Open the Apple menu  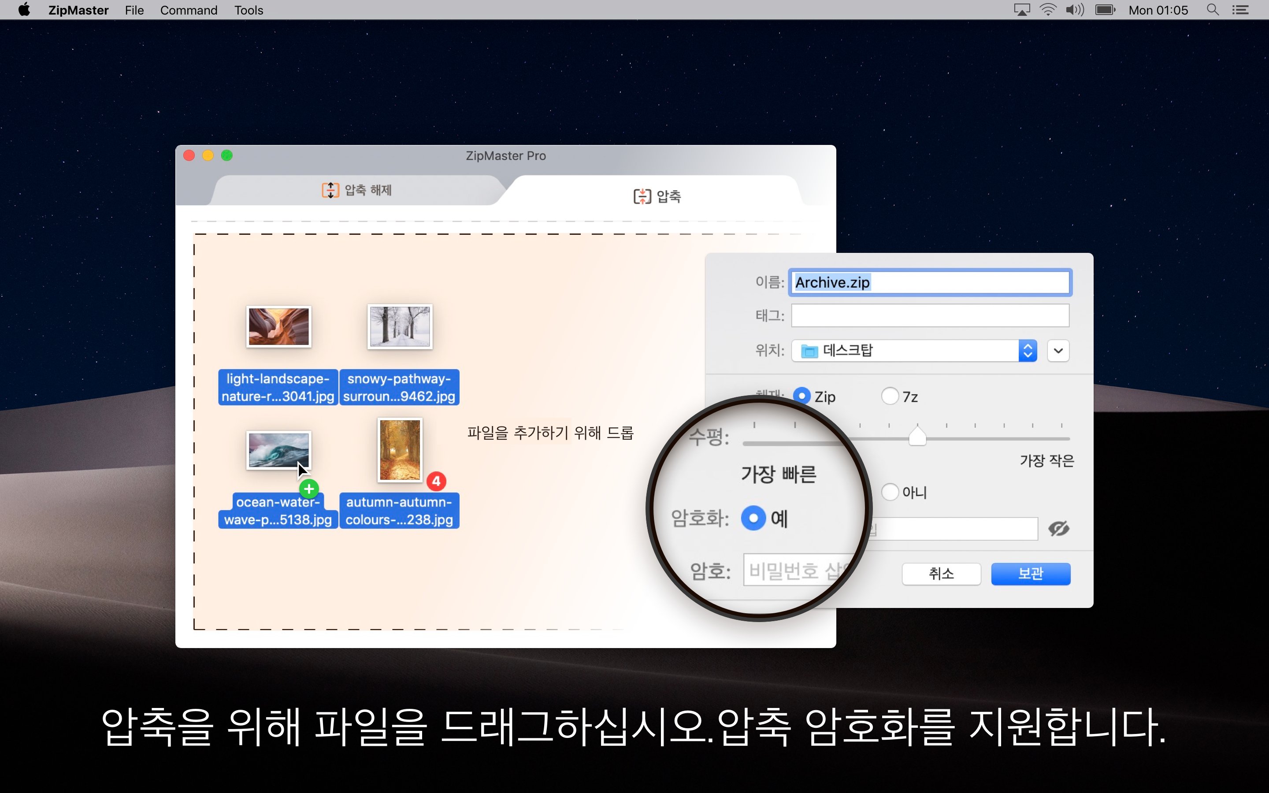click(24, 10)
